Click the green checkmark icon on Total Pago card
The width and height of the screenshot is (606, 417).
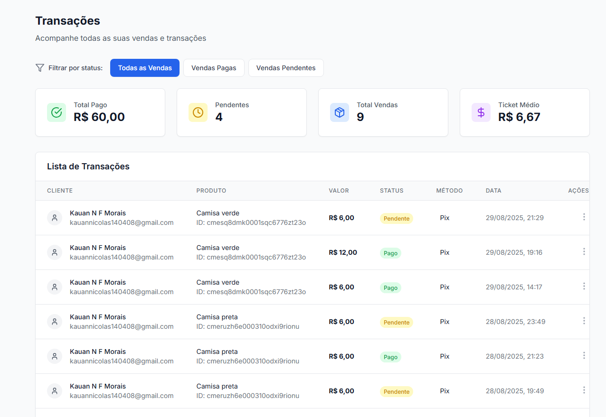tap(57, 112)
